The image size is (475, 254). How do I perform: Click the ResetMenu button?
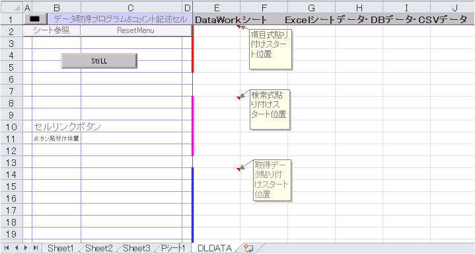pyautogui.click(x=136, y=30)
